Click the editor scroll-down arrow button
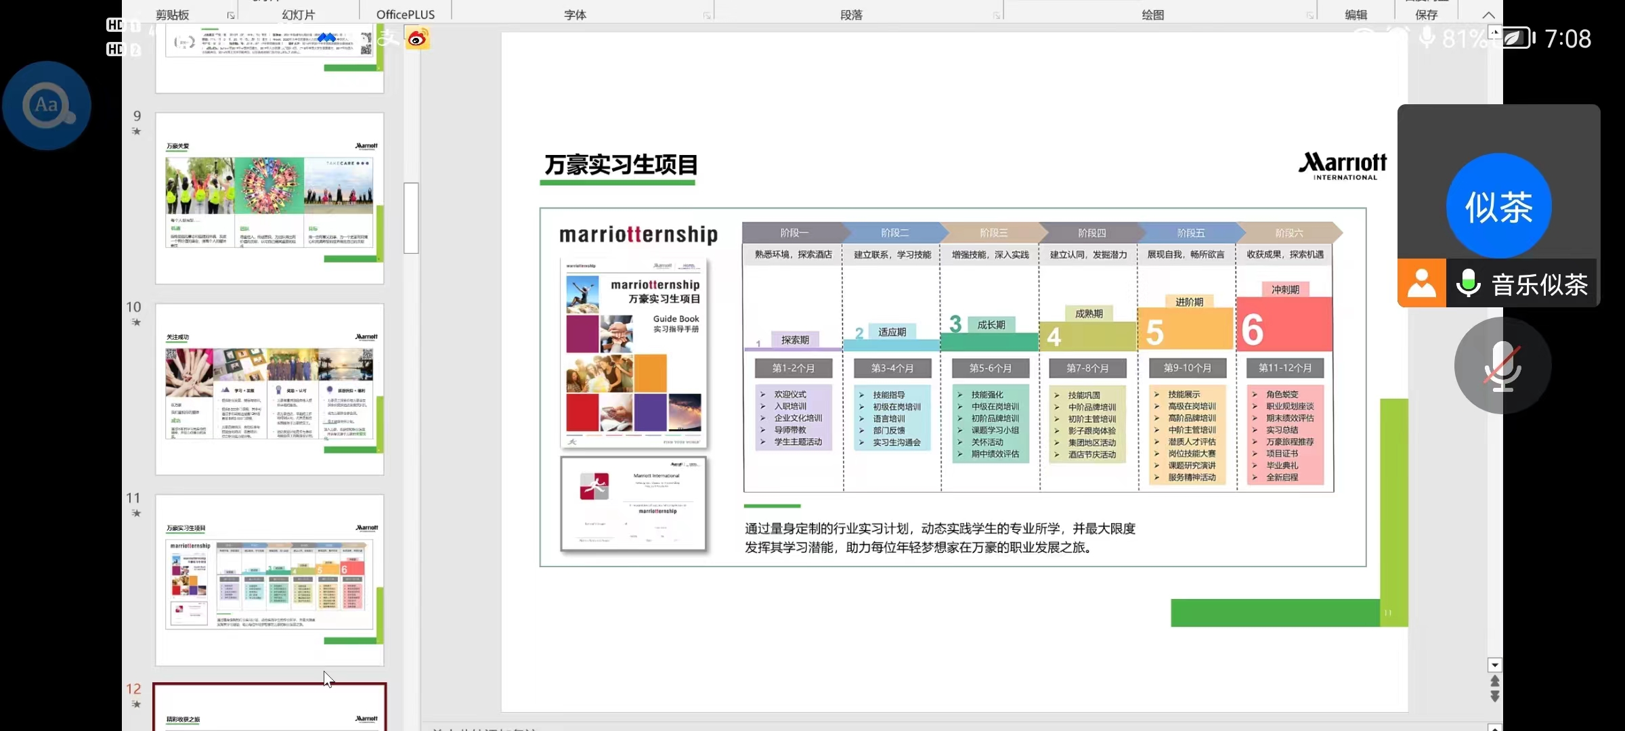 click(x=1495, y=665)
